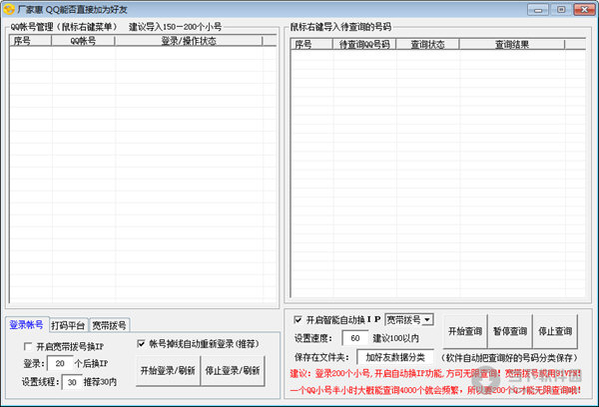Image resolution: width=599 pixels, height=407 pixels.
Task: Toggle 帐号掉线自动重新登录 checkbox
Action: [141, 343]
